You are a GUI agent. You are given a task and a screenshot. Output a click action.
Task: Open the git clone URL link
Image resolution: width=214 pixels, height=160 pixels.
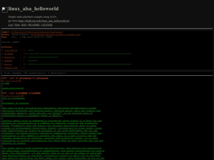pos(44,21)
